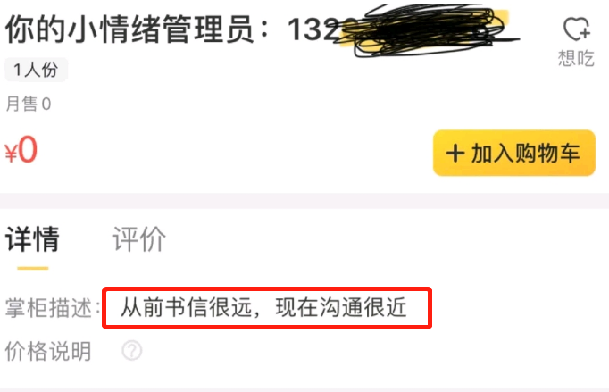Viewport: 609px width, 392px height.
Task: Click the text 现在沟通很近 in the red box
Action: pos(340,308)
